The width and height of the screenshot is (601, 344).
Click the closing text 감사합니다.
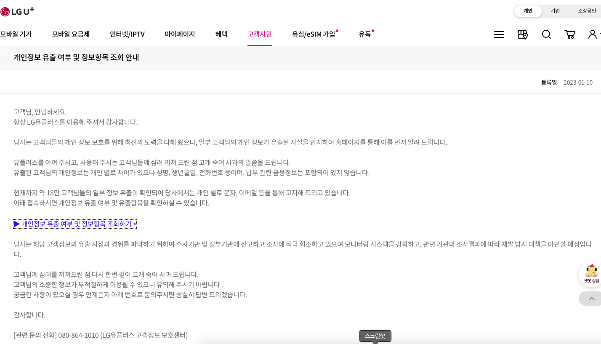coord(29,315)
